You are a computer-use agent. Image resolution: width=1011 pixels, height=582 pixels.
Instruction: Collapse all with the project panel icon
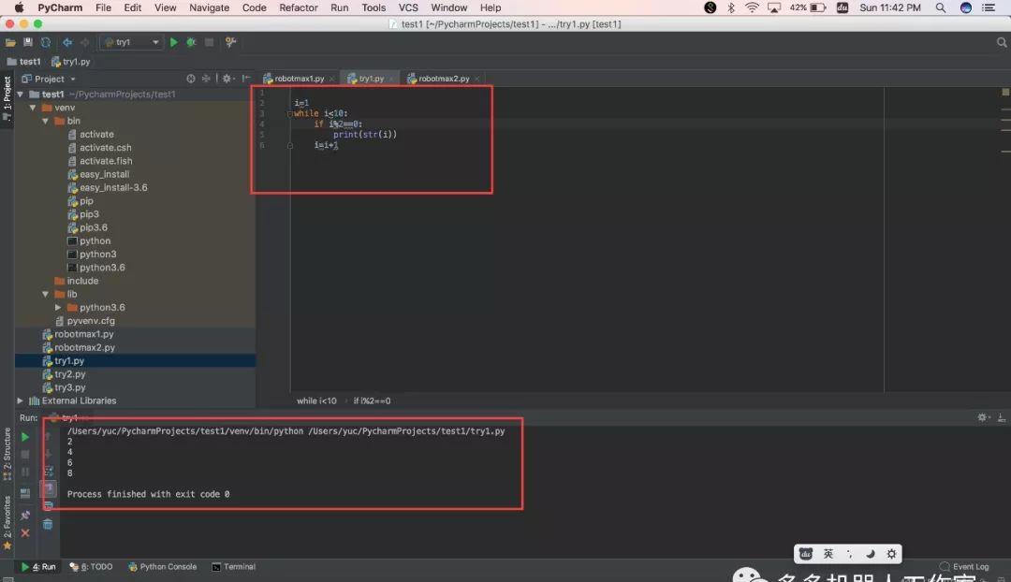[x=206, y=79]
